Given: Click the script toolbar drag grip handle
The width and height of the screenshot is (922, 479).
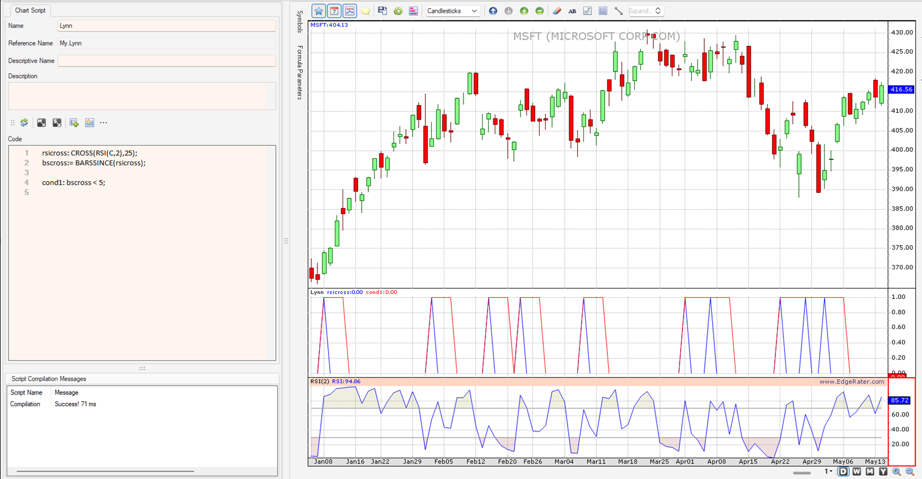Looking at the screenshot, I should (x=12, y=122).
